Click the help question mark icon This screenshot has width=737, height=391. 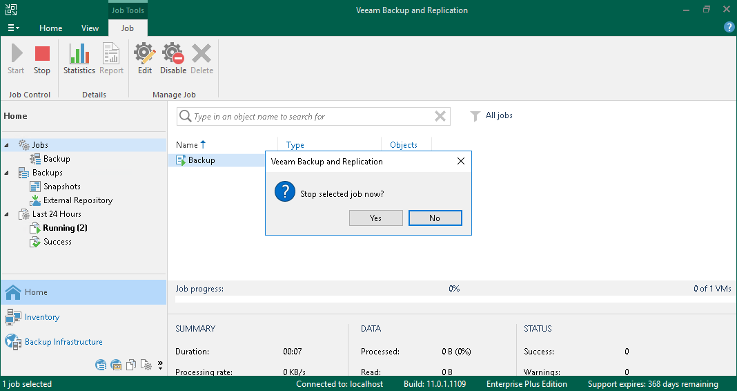(x=729, y=28)
